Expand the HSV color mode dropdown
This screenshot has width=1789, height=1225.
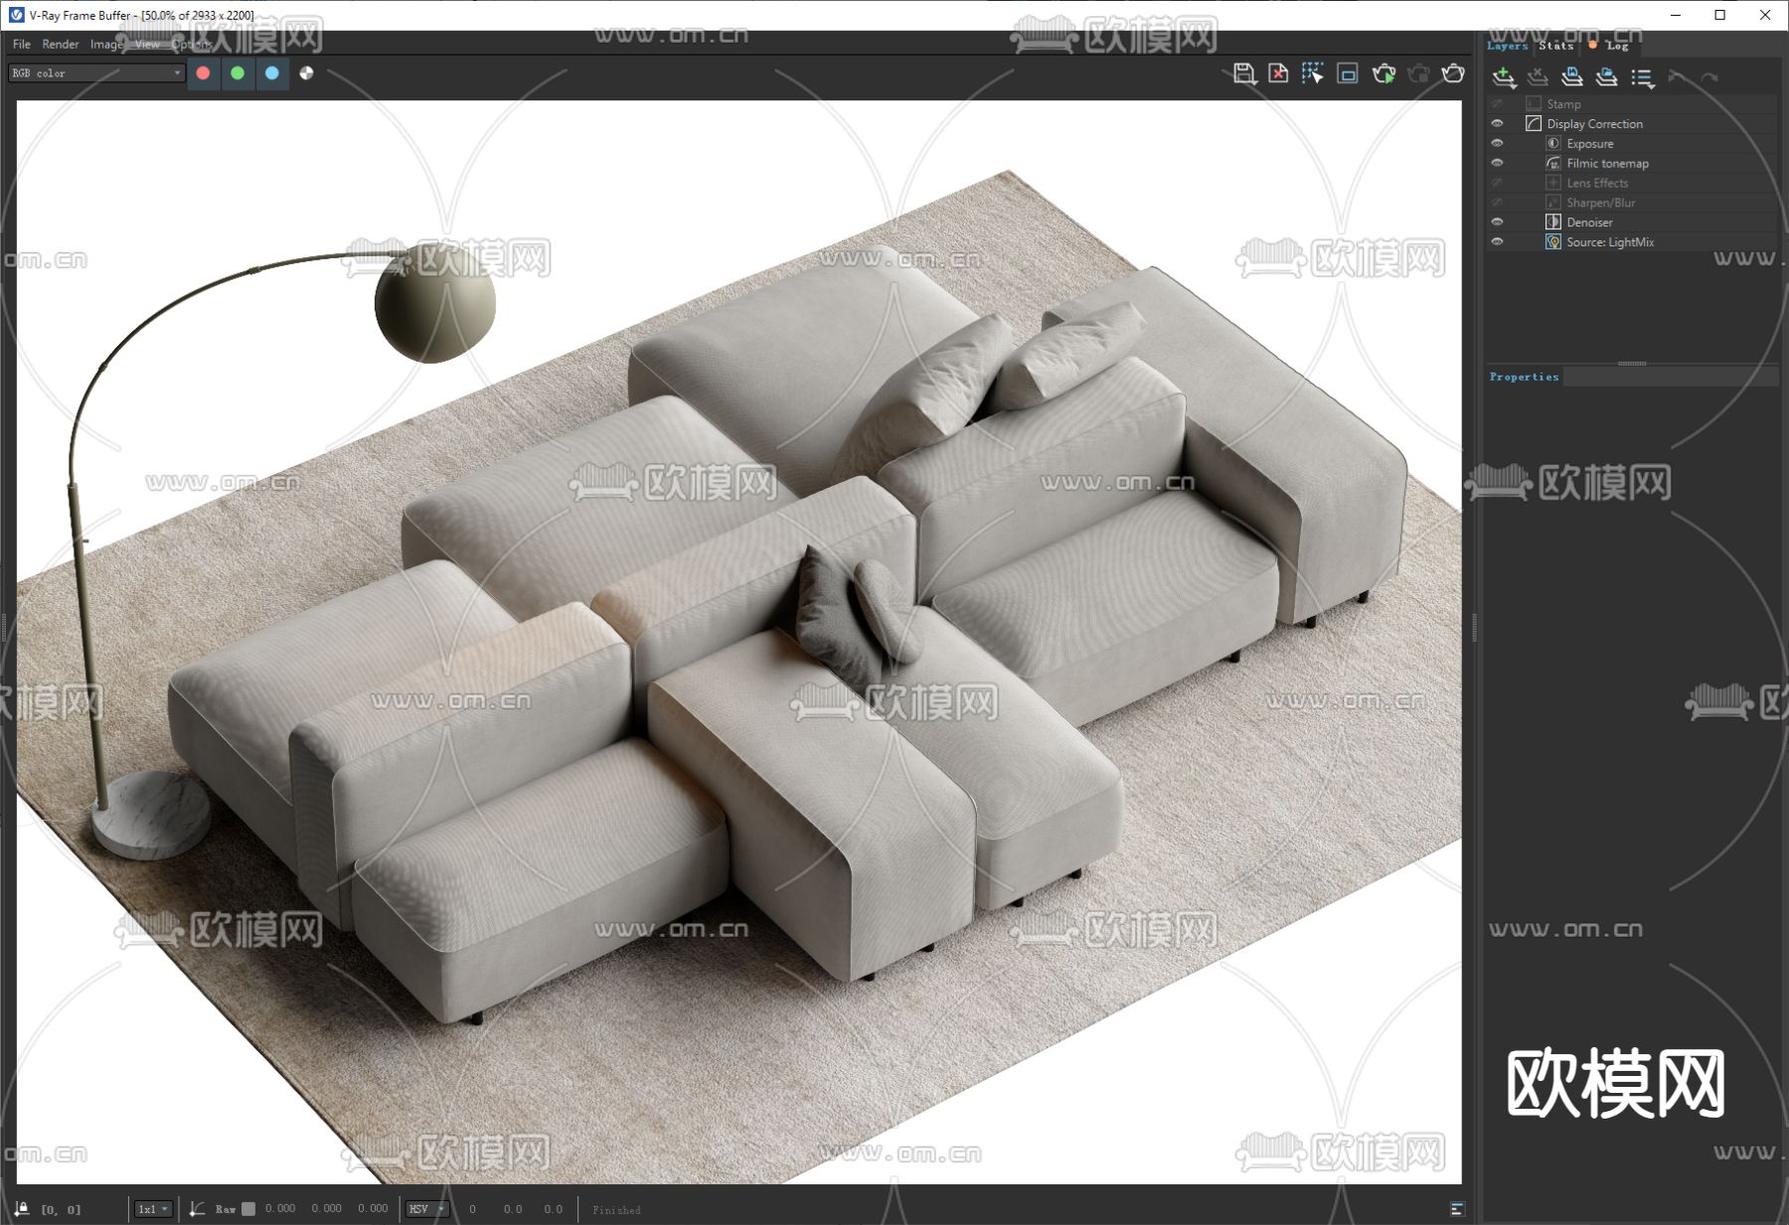pos(427,1209)
